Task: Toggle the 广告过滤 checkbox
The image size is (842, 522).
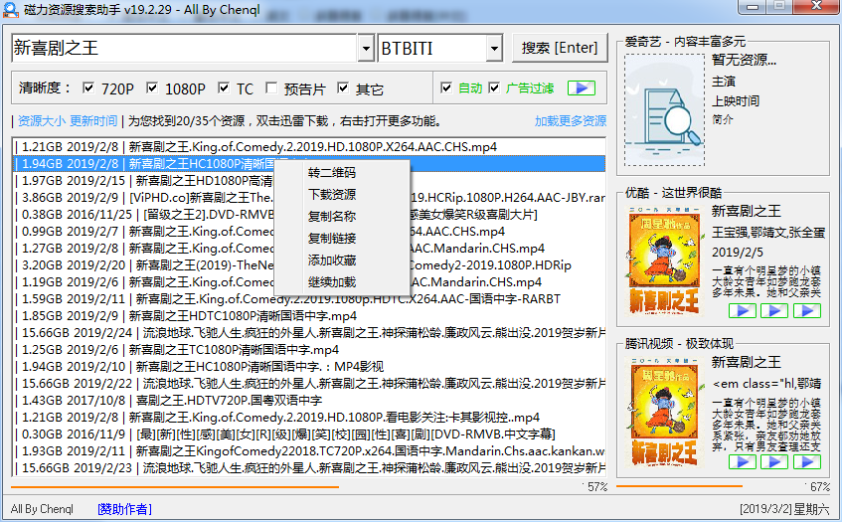Action: (495, 87)
